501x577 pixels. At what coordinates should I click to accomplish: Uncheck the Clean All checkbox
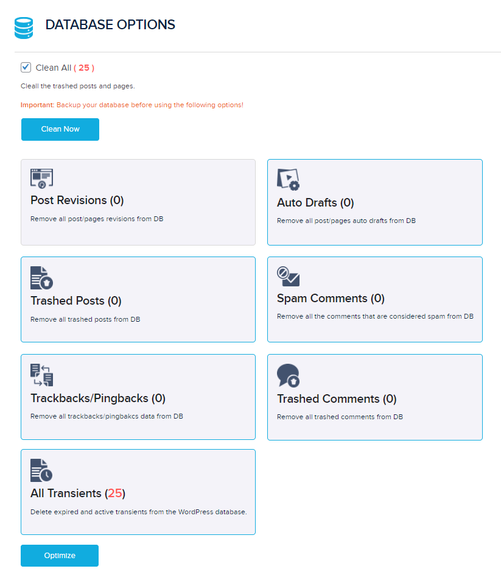(26, 68)
